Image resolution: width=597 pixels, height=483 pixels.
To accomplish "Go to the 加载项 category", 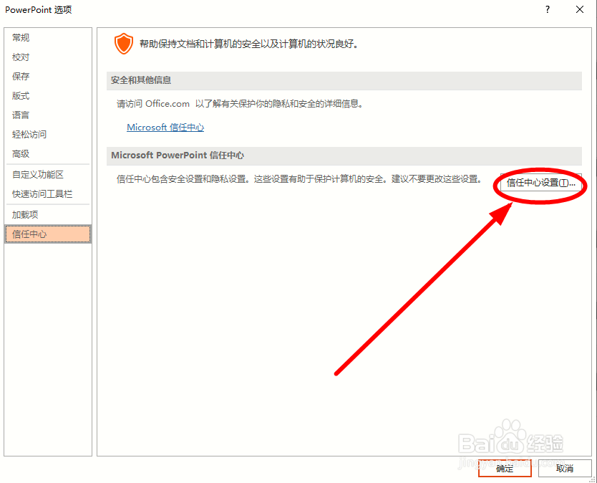I will click(x=47, y=214).
